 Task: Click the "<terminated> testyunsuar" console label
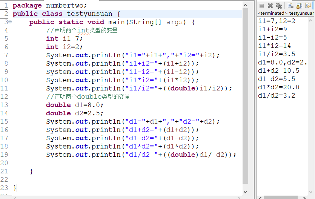(286, 13)
